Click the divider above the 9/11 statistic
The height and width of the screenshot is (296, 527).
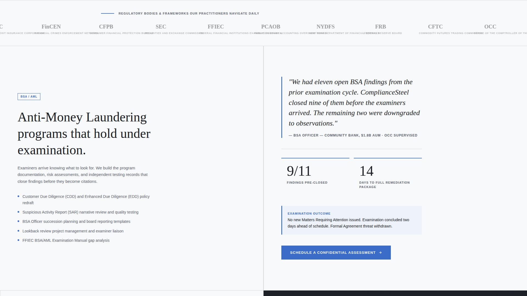315,158
